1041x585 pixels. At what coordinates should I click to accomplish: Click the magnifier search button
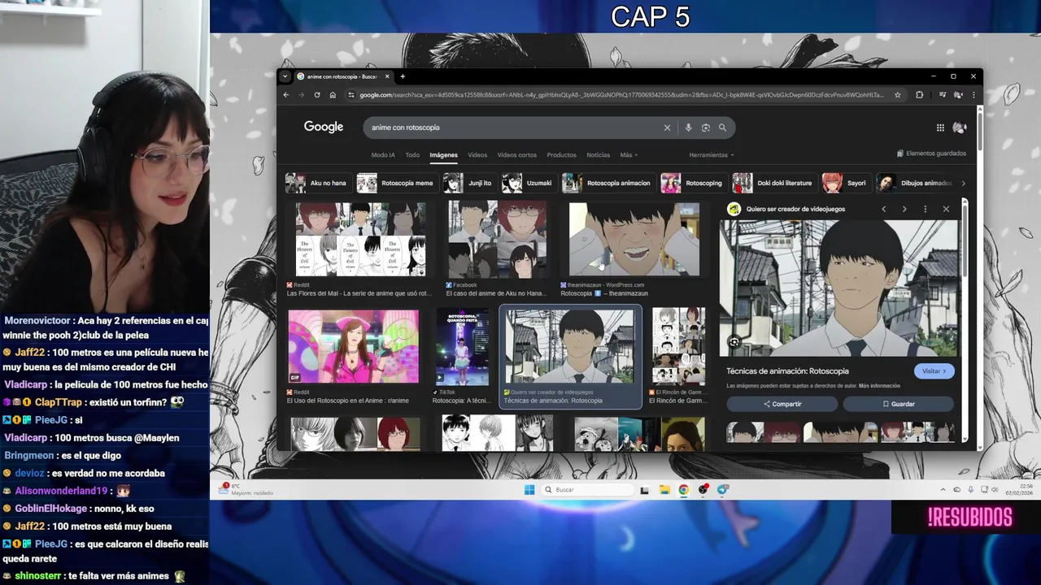coord(722,128)
